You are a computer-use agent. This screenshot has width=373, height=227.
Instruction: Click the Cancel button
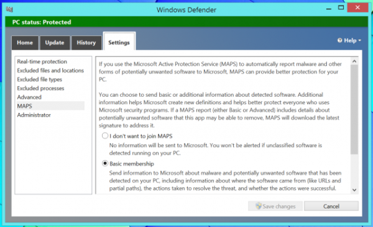pyautogui.click(x=331, y=206)
